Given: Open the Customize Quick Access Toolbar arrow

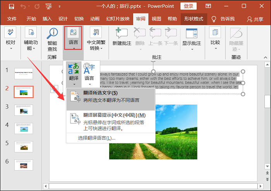Looking at the screenshot, I should (x=60, y=7).
